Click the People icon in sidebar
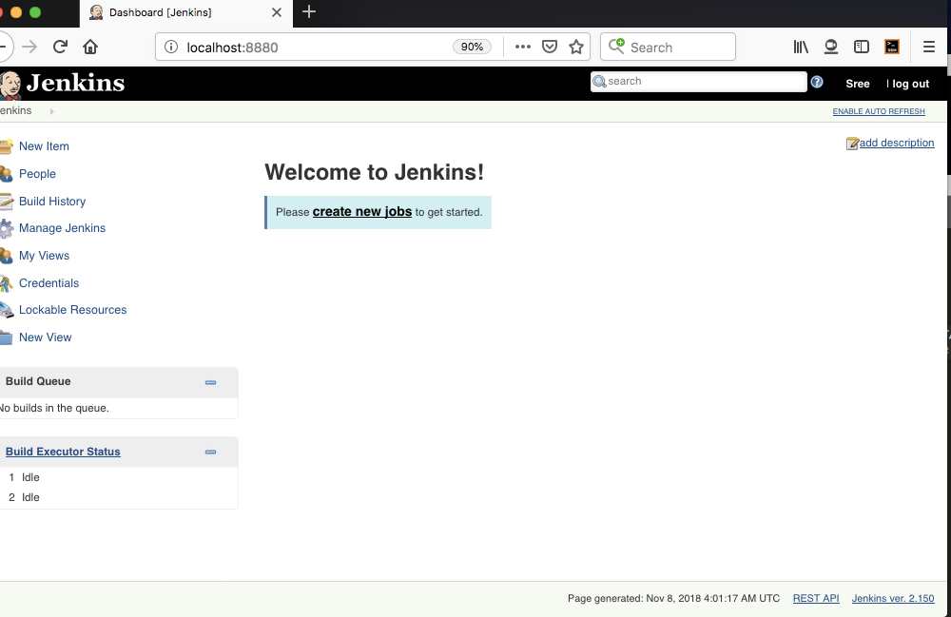Image resolution: width=951 pixels, height=617 pixels. pos(6,174)
